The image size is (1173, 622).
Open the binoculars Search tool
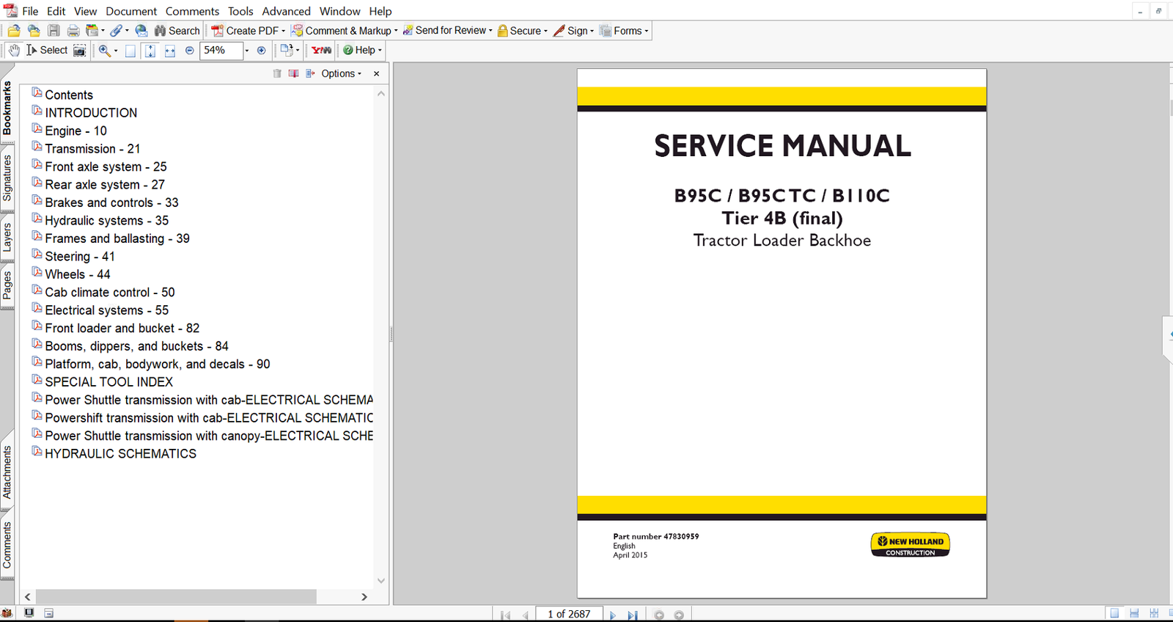click(177, 31)
